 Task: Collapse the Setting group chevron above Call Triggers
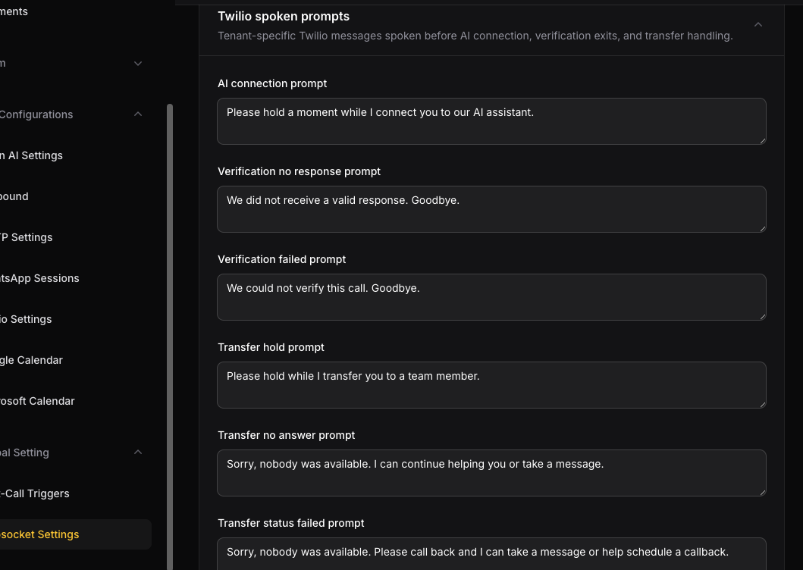138,453
